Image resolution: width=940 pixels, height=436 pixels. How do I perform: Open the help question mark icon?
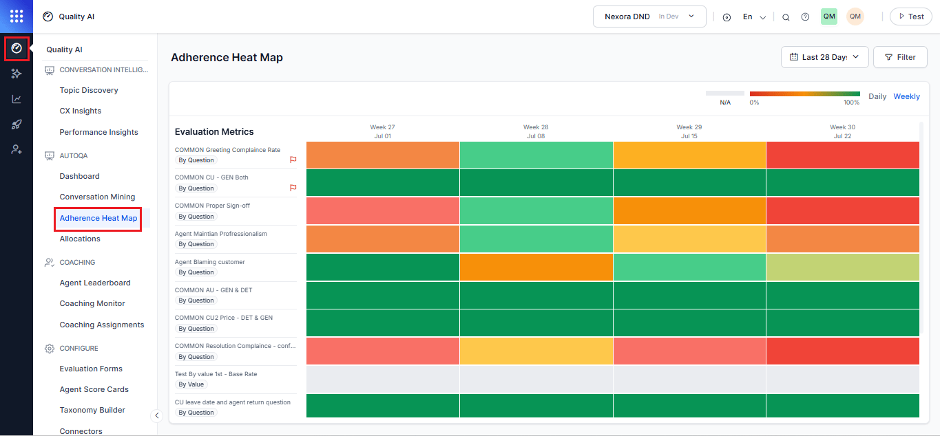point(805,17)
